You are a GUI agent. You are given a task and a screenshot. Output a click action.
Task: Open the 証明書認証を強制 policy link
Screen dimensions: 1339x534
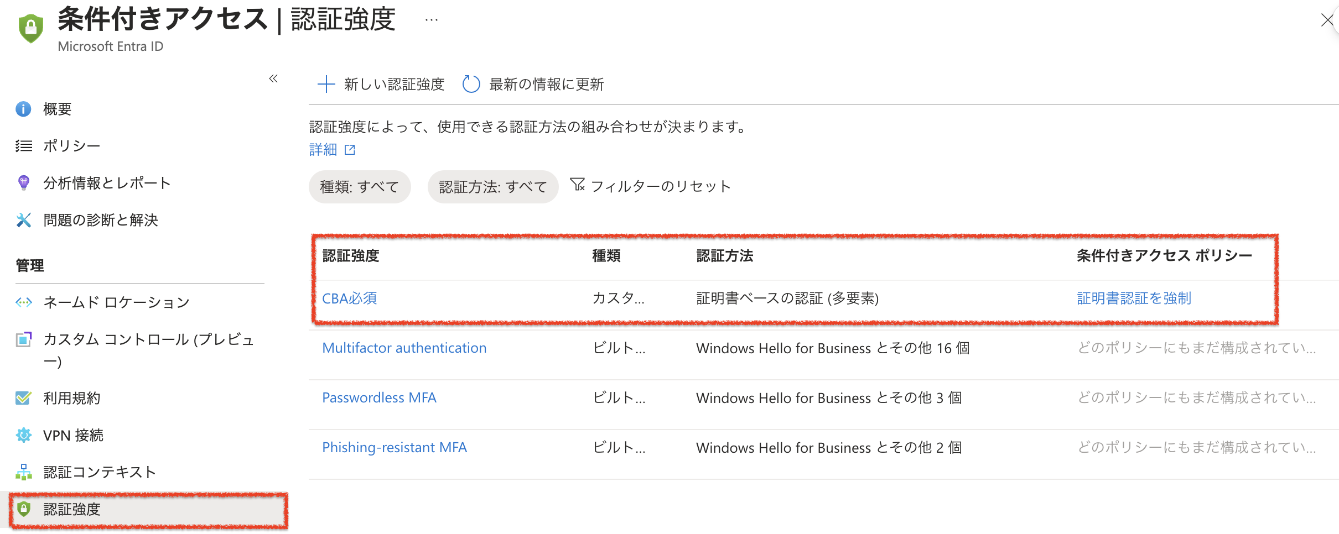(x=1134, y=299)
